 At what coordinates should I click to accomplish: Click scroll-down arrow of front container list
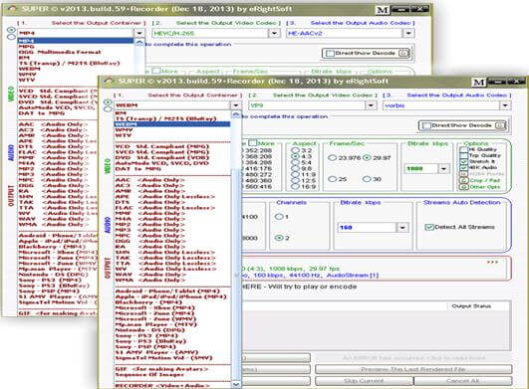click(x=236, y=384)
